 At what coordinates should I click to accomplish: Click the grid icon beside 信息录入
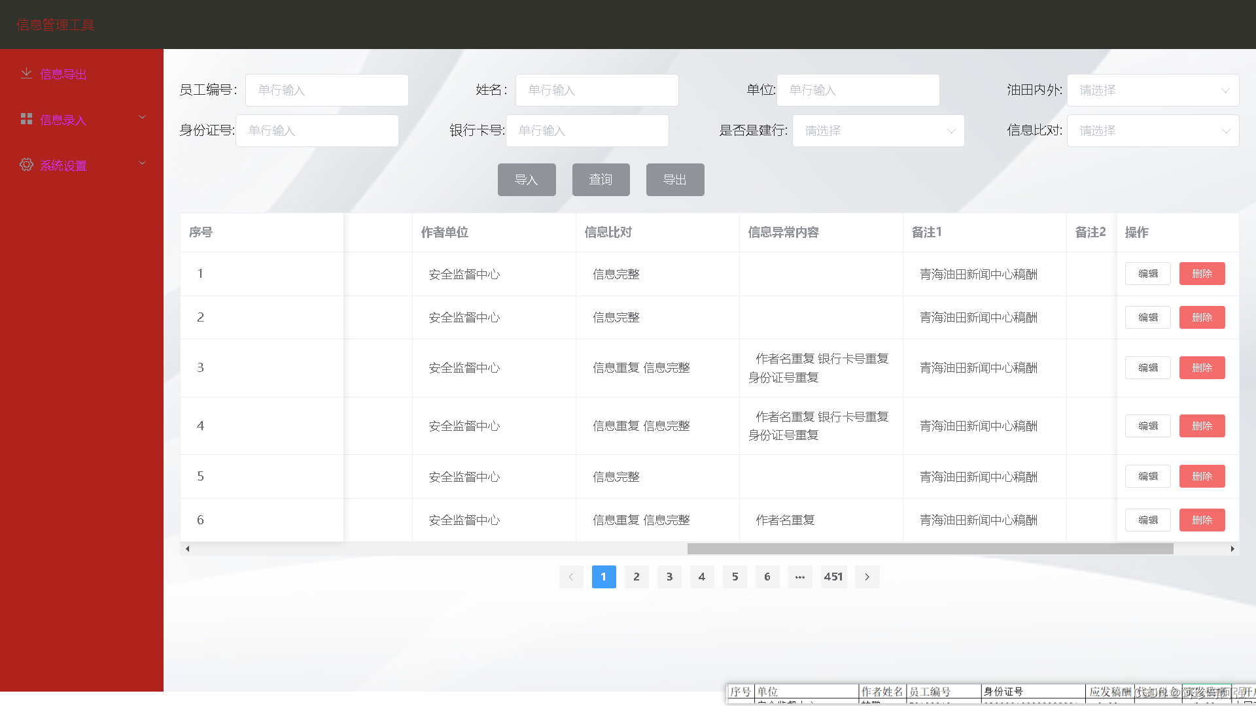tap(26, 119)
